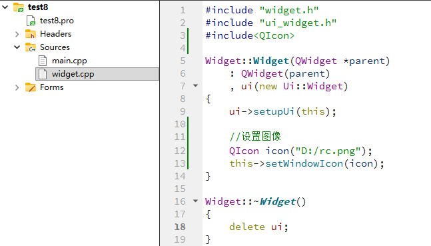Fold the Widget constructor at line 7

pos(195,86)
